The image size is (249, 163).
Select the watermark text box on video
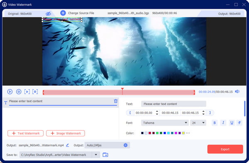tap(62, 19)
